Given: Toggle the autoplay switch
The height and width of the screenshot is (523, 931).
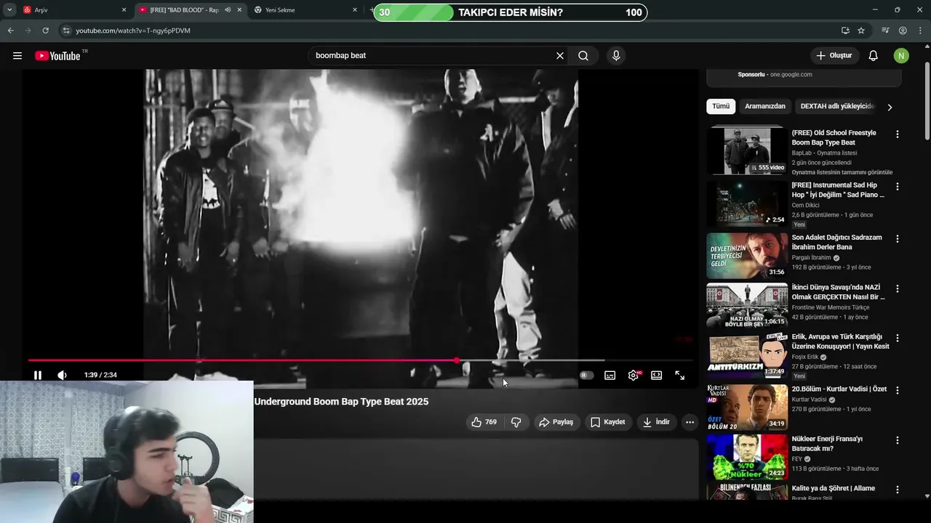Looking at the screenshot, I should (x=586, y=376).
